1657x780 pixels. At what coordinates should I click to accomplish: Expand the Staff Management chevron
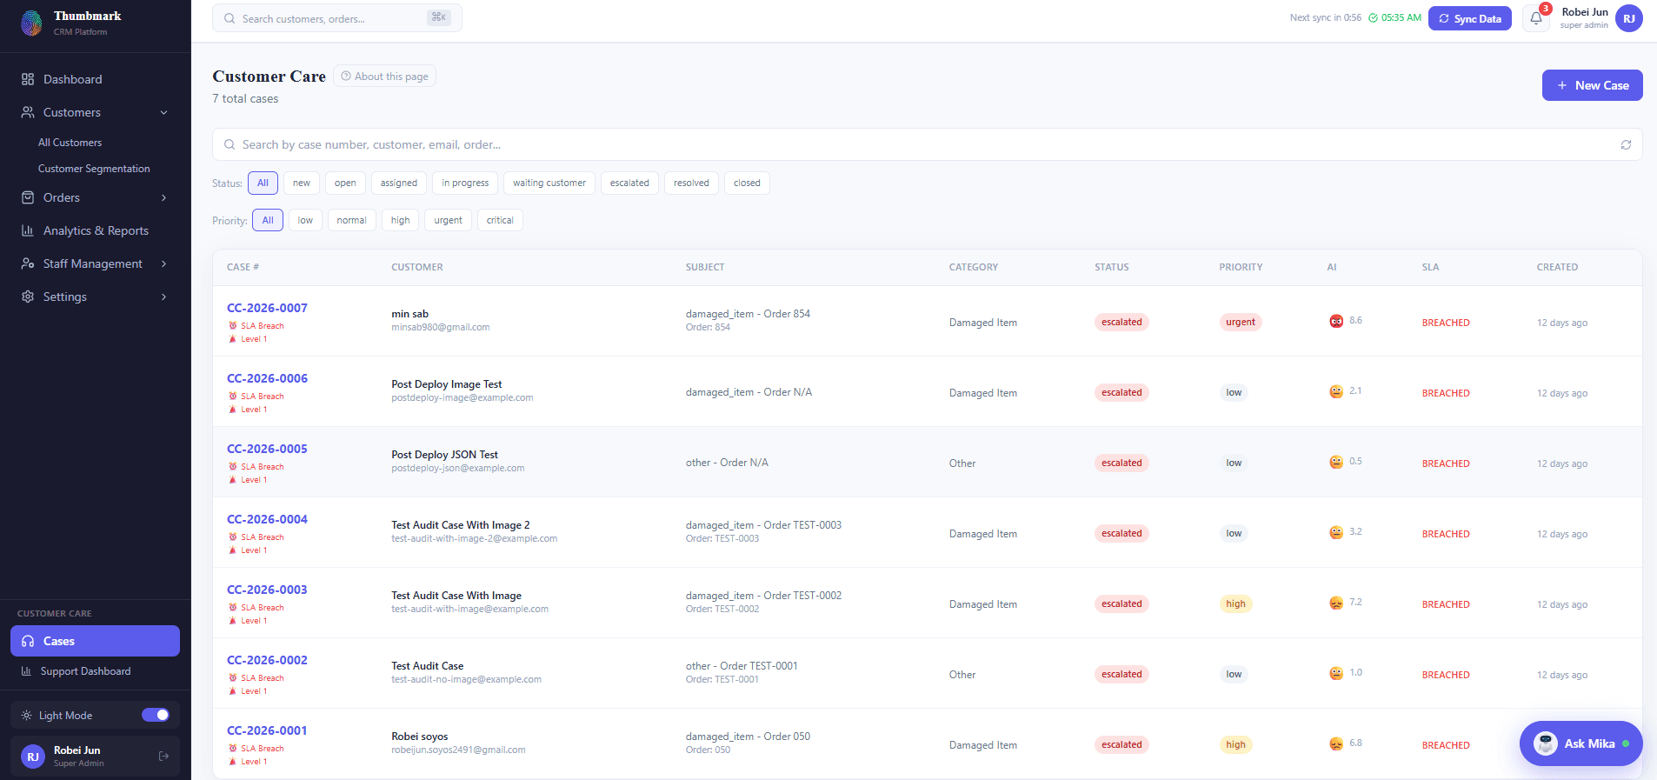(x=163, y=263)
